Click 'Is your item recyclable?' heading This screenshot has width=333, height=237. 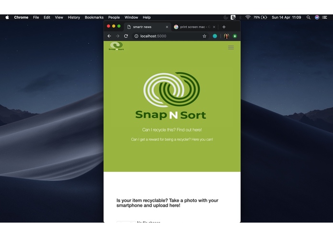[x=167, y=203]
